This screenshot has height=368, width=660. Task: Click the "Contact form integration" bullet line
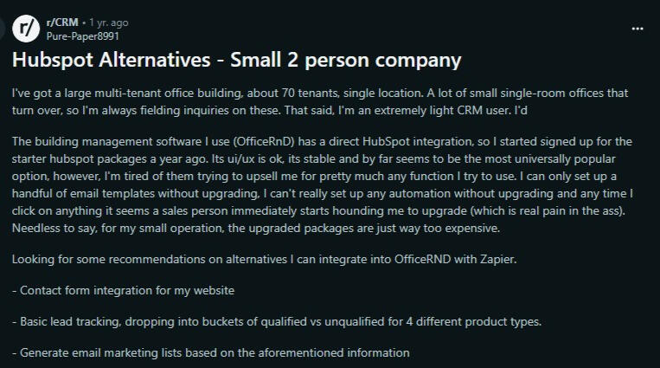pos(123,291)
